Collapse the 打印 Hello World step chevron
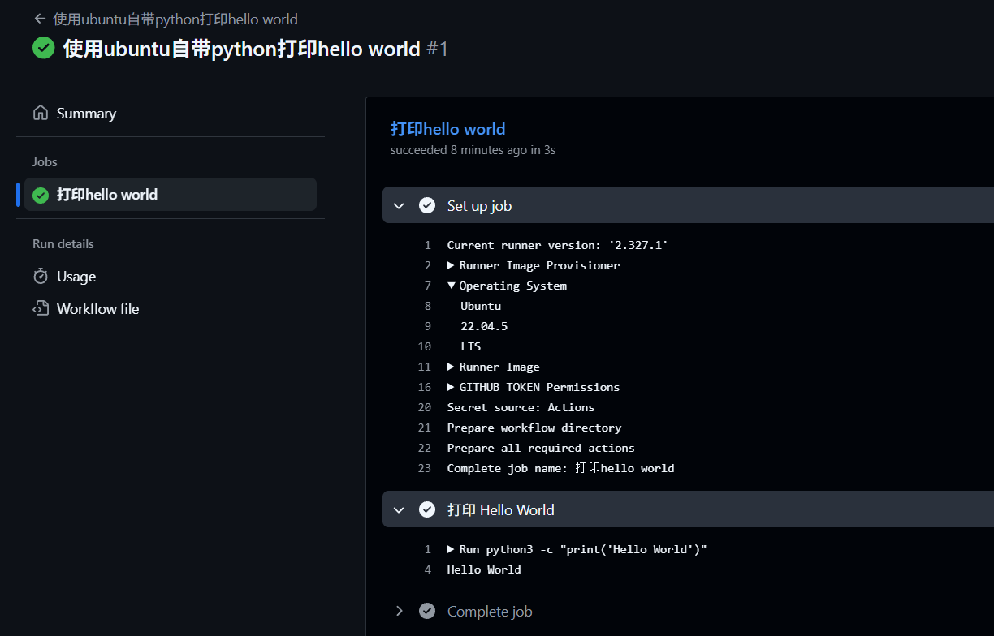Image resolution: width=994 pixels, height=636 pixels. tap(399, 510)
